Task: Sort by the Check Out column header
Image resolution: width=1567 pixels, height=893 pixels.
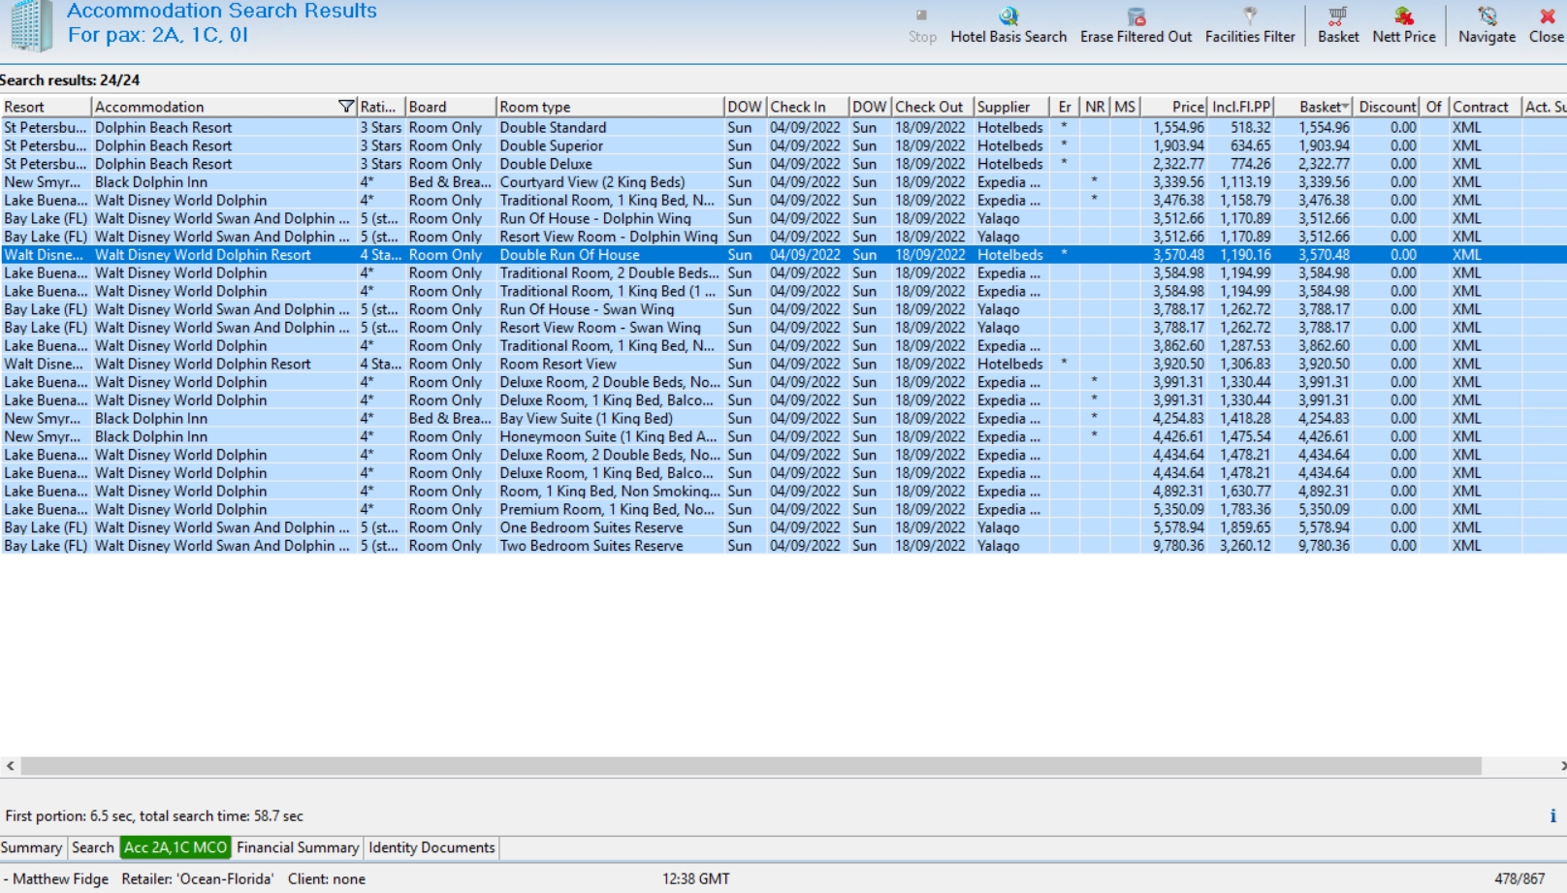Action: [933, 107]
